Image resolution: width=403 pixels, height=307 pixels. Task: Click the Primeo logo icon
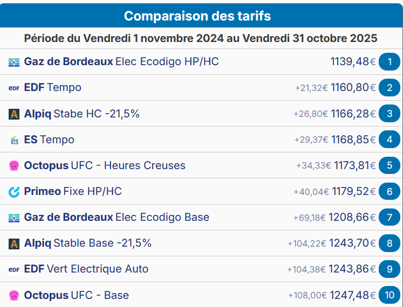coord(14,192)
